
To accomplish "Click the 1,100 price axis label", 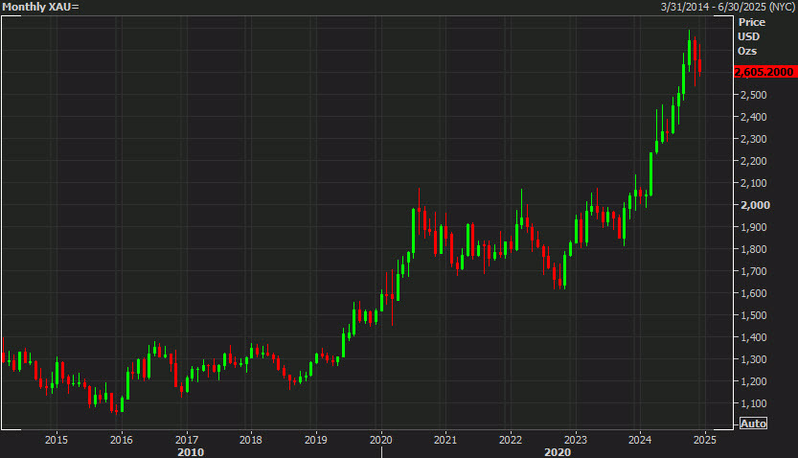I will pos(753,403).
